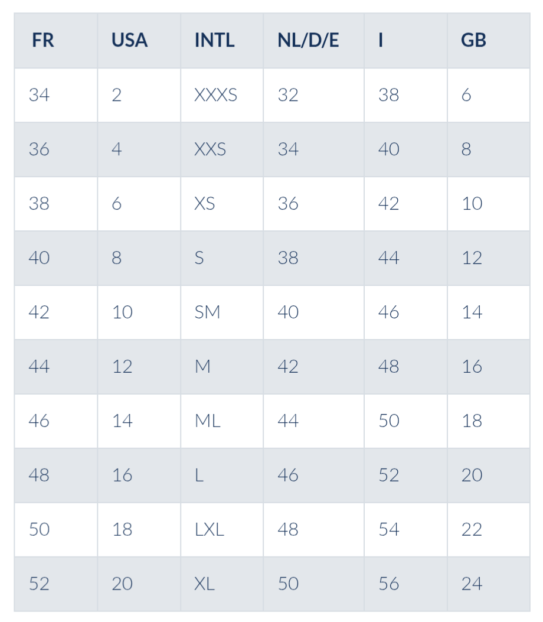Select the NL/D/E size 32 cell
Image resolution: width=543 pixels, height=622 pixels.
pos(314,95)
